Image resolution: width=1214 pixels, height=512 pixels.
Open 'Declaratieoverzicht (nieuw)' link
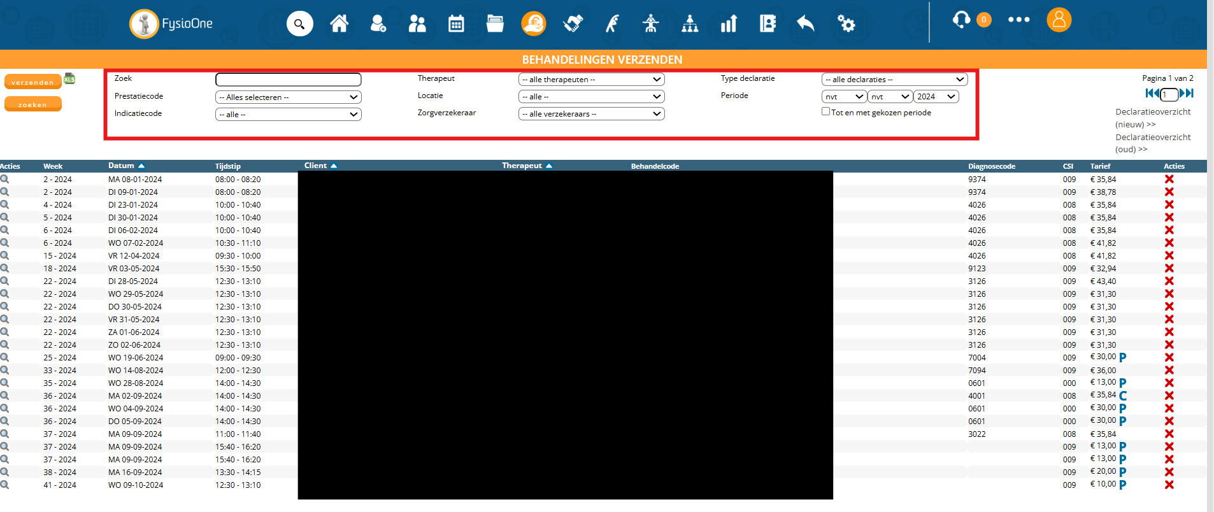[1152, 118]
